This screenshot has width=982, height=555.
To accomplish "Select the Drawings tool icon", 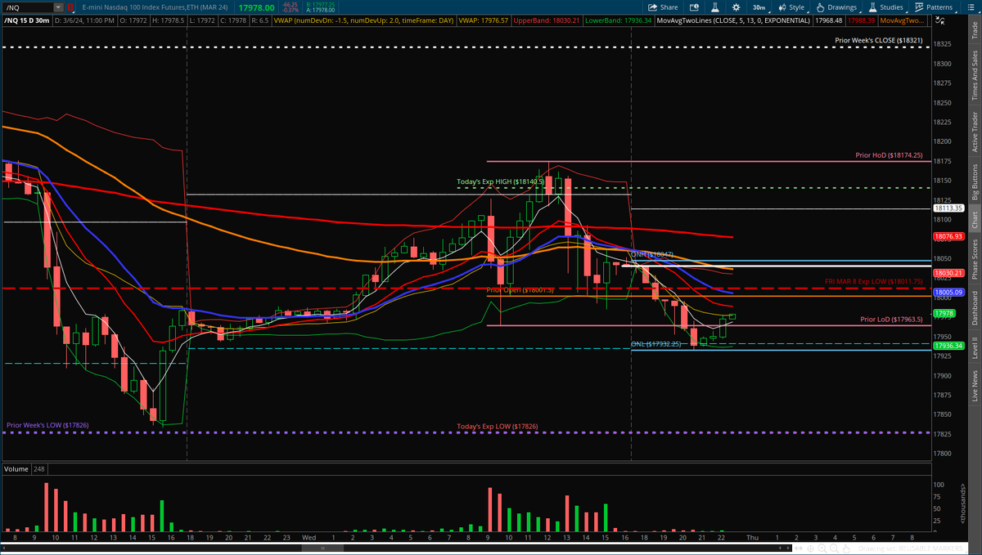I will (x=820, y=7).
